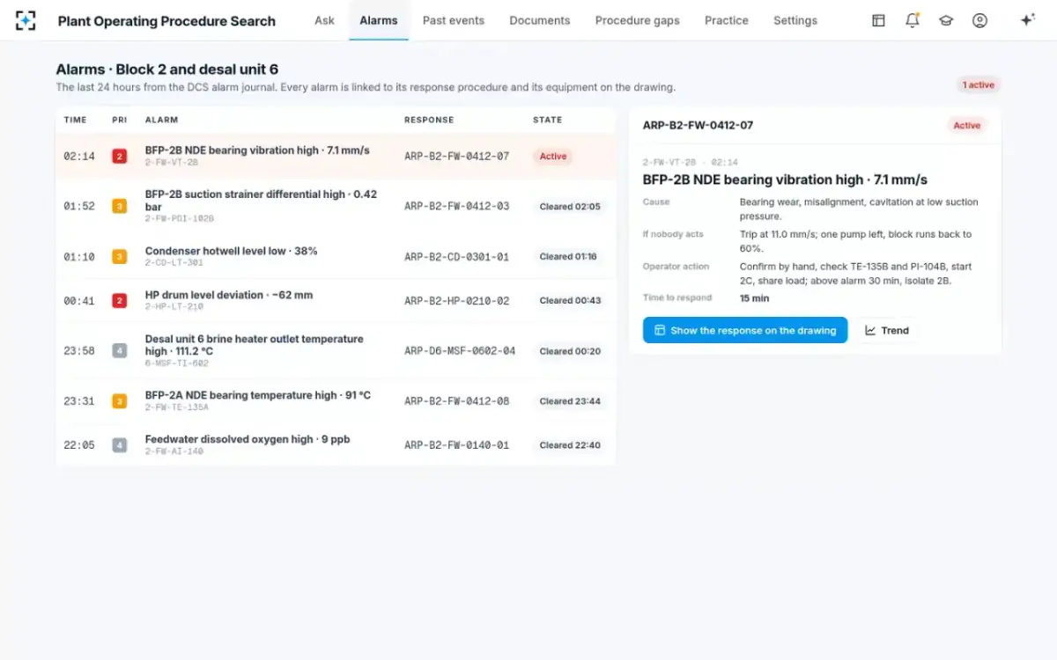This screenshot has width=1057, height=660.
Task: Open the user account icon
Action: click(x=979, y=20)
